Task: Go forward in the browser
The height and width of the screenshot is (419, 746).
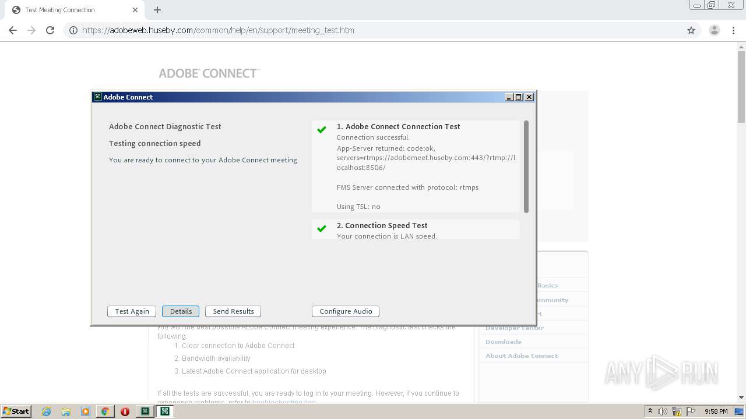Action: (31, 30)
